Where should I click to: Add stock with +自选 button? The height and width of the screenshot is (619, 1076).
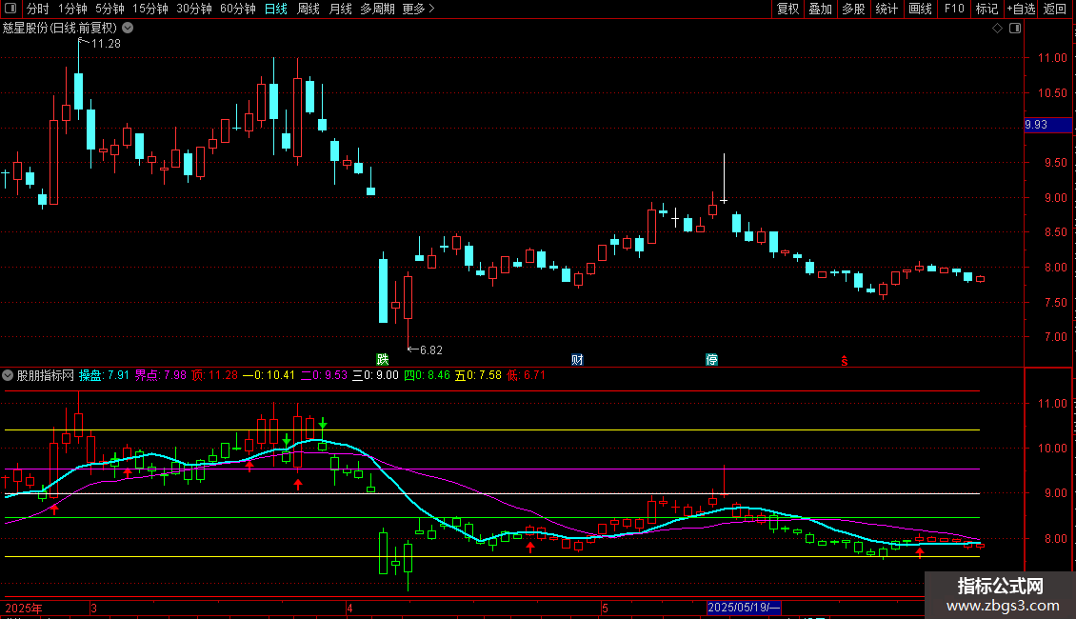[x=1021, y=9]
